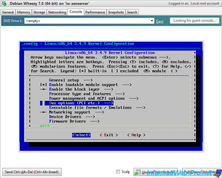Click the VM title 'Debian Wheezy 7.0' text
The width and height of the screenshot is (222, 178).
[49, 3]
